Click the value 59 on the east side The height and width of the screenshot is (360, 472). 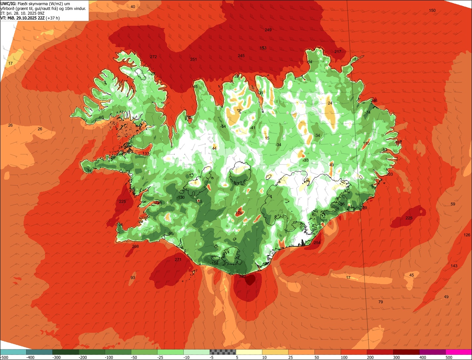click(453, 204)
